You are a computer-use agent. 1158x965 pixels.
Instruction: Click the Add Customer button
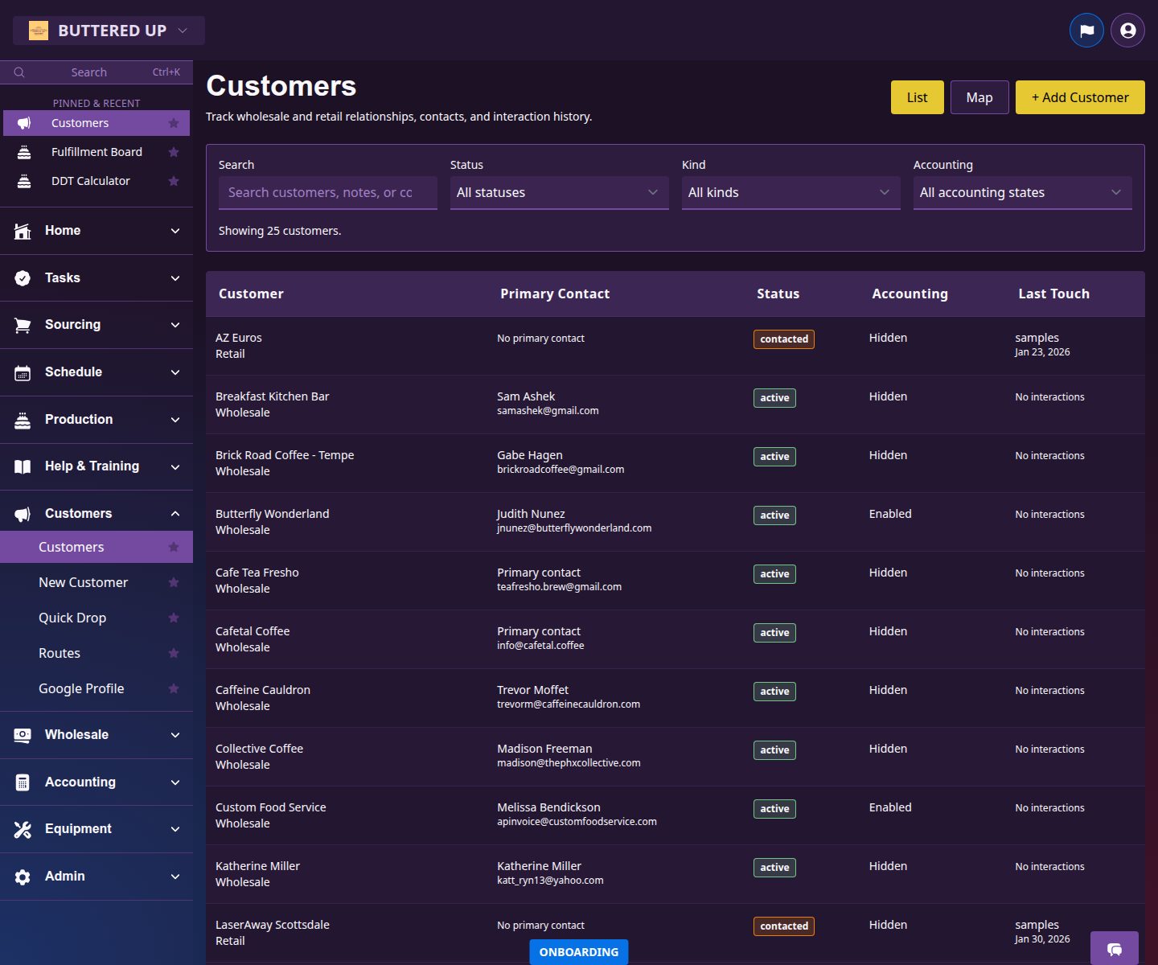coord(1080,96)
